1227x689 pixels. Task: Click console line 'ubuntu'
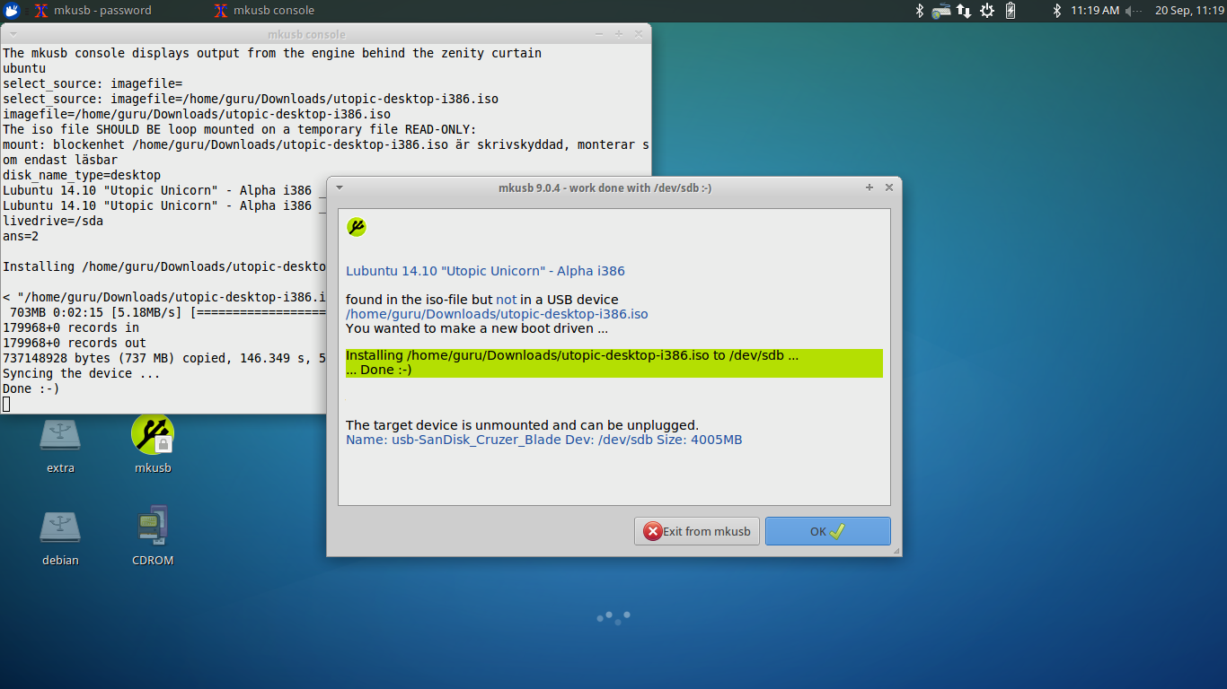(24, 68)
